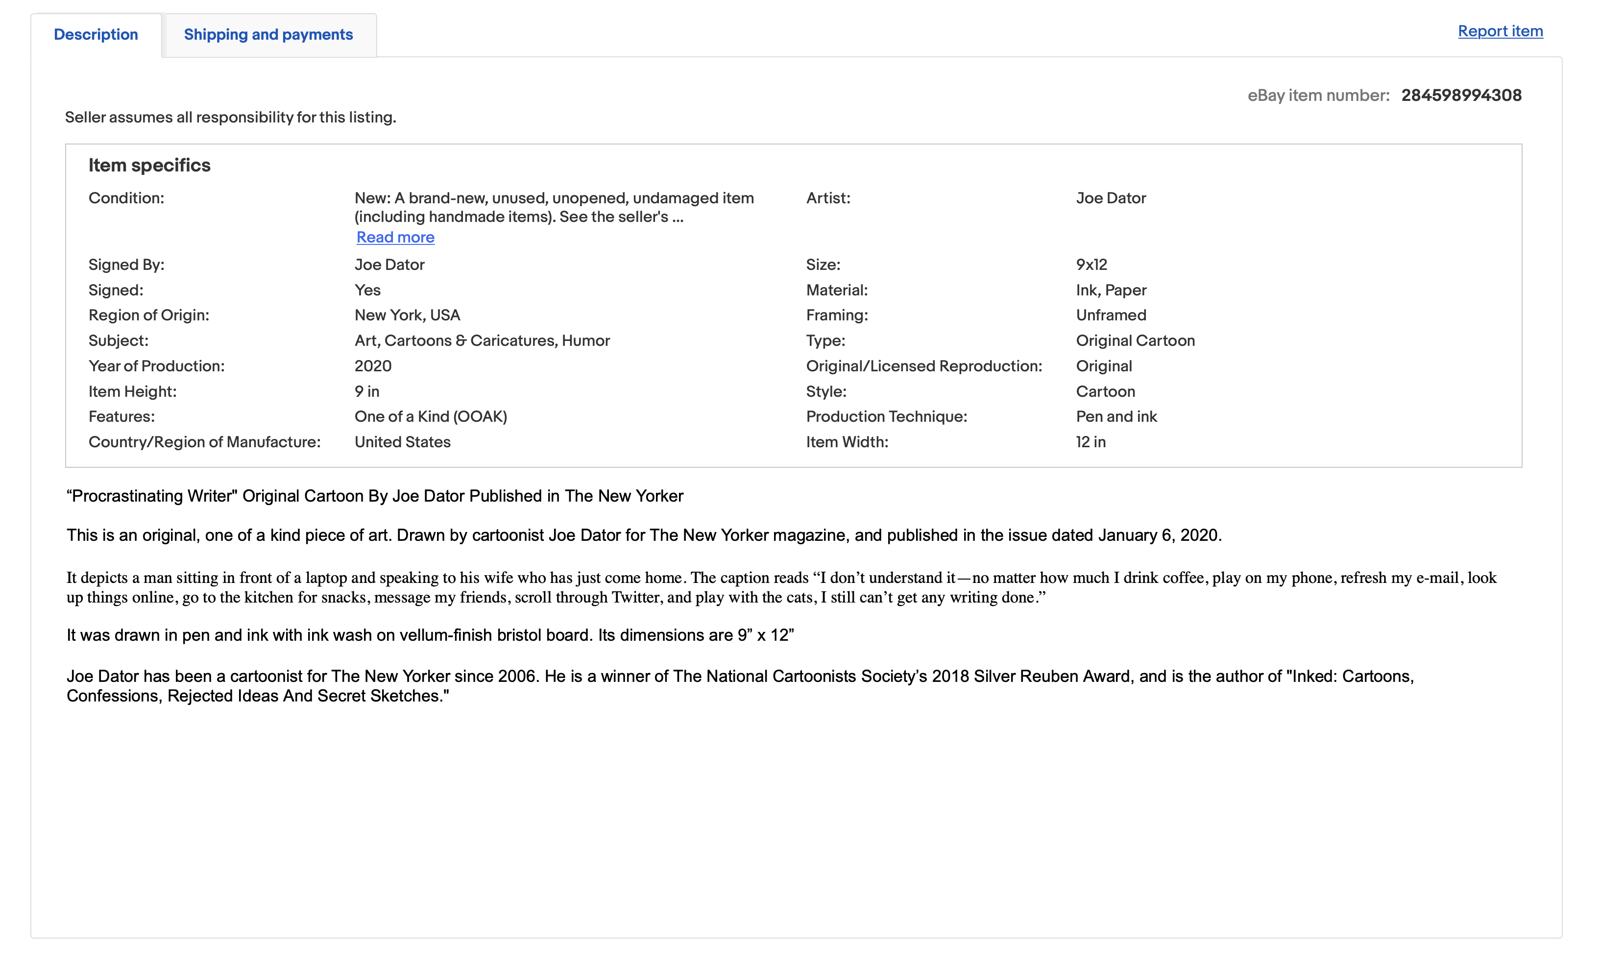
Task: Click the Material value Ink, Paper
Action: [1111, 290]
